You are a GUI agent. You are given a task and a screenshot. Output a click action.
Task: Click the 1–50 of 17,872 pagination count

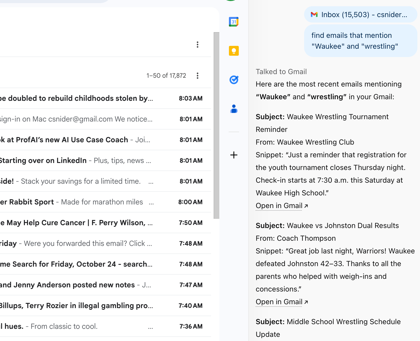(x=166, y=76)
